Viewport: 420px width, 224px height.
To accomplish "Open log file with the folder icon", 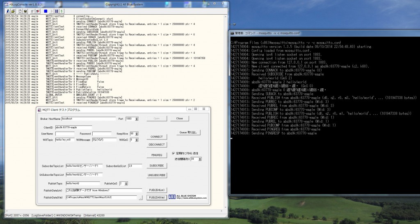I will (x=13, y=11).
